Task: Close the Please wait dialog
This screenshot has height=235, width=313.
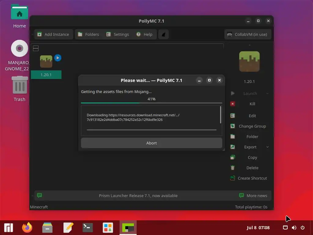Action: [219, 80]
